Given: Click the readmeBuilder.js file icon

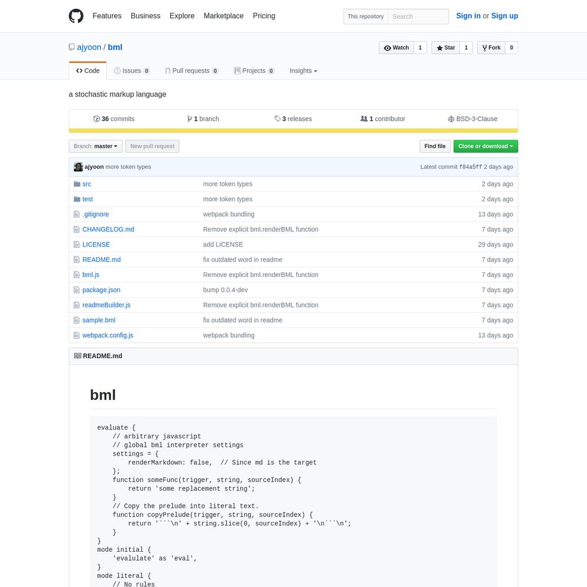Looking at the screenshot, I should tap(76, 305).
